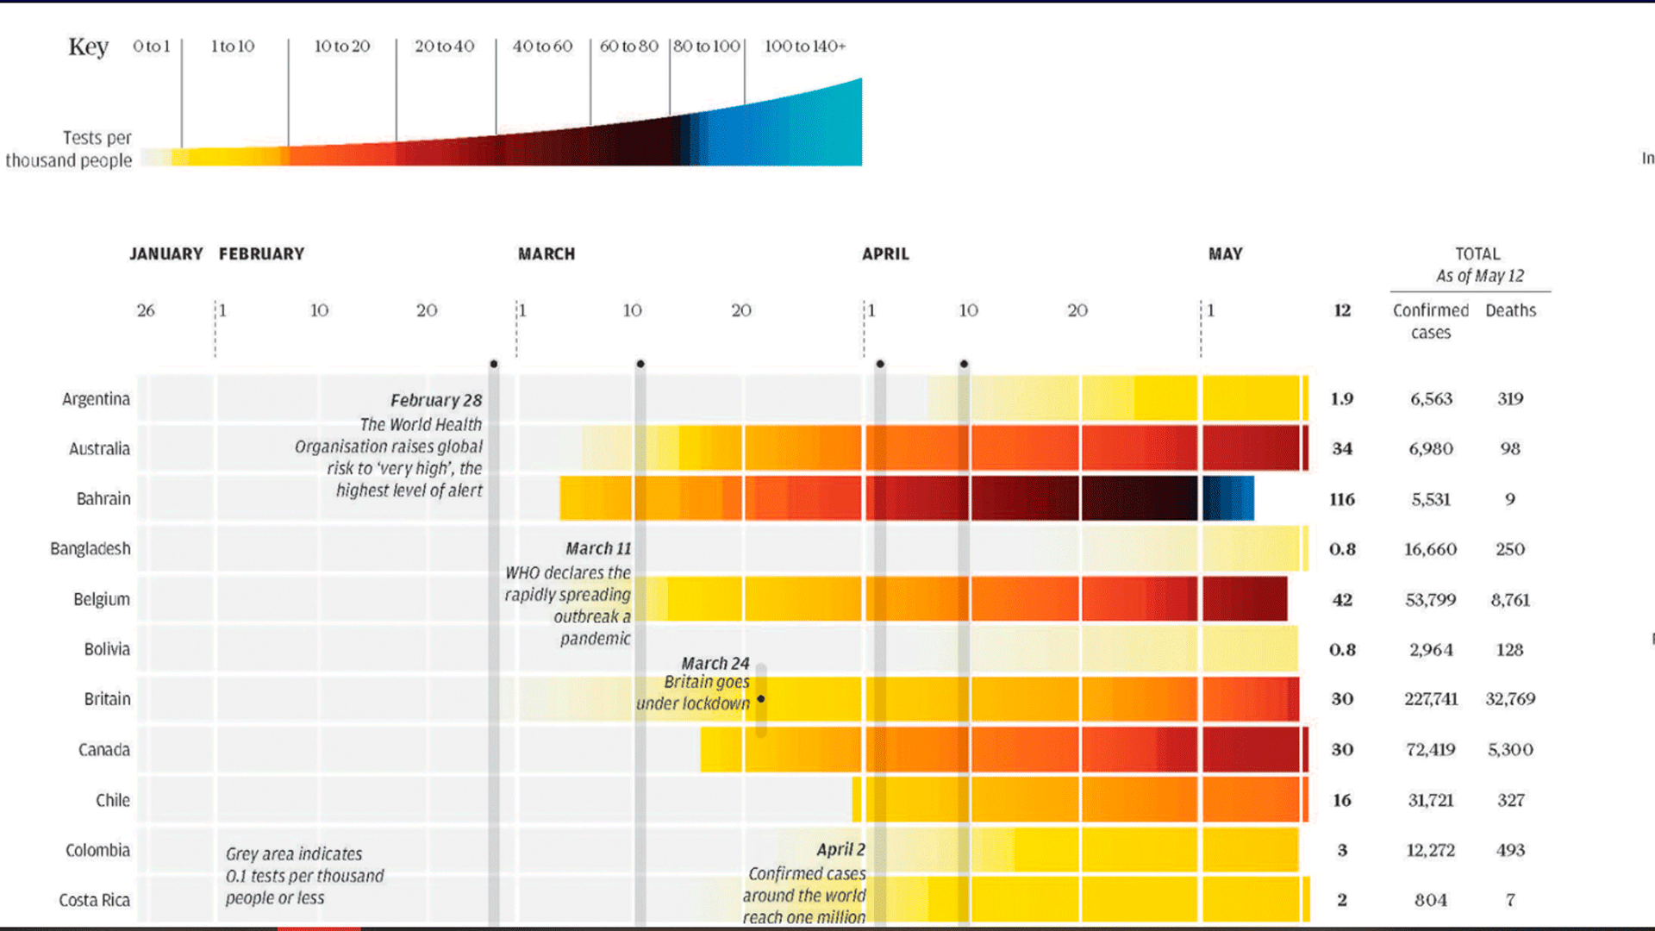Click the 'Confirmed cases' column header
This screenshot has height=931, width=1655.
pyautogui.click(x=1431, y=322)
